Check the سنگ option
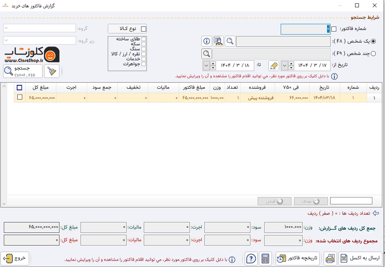Image resolution: width=385 pixels, height=267 pixels. [144, 49]
